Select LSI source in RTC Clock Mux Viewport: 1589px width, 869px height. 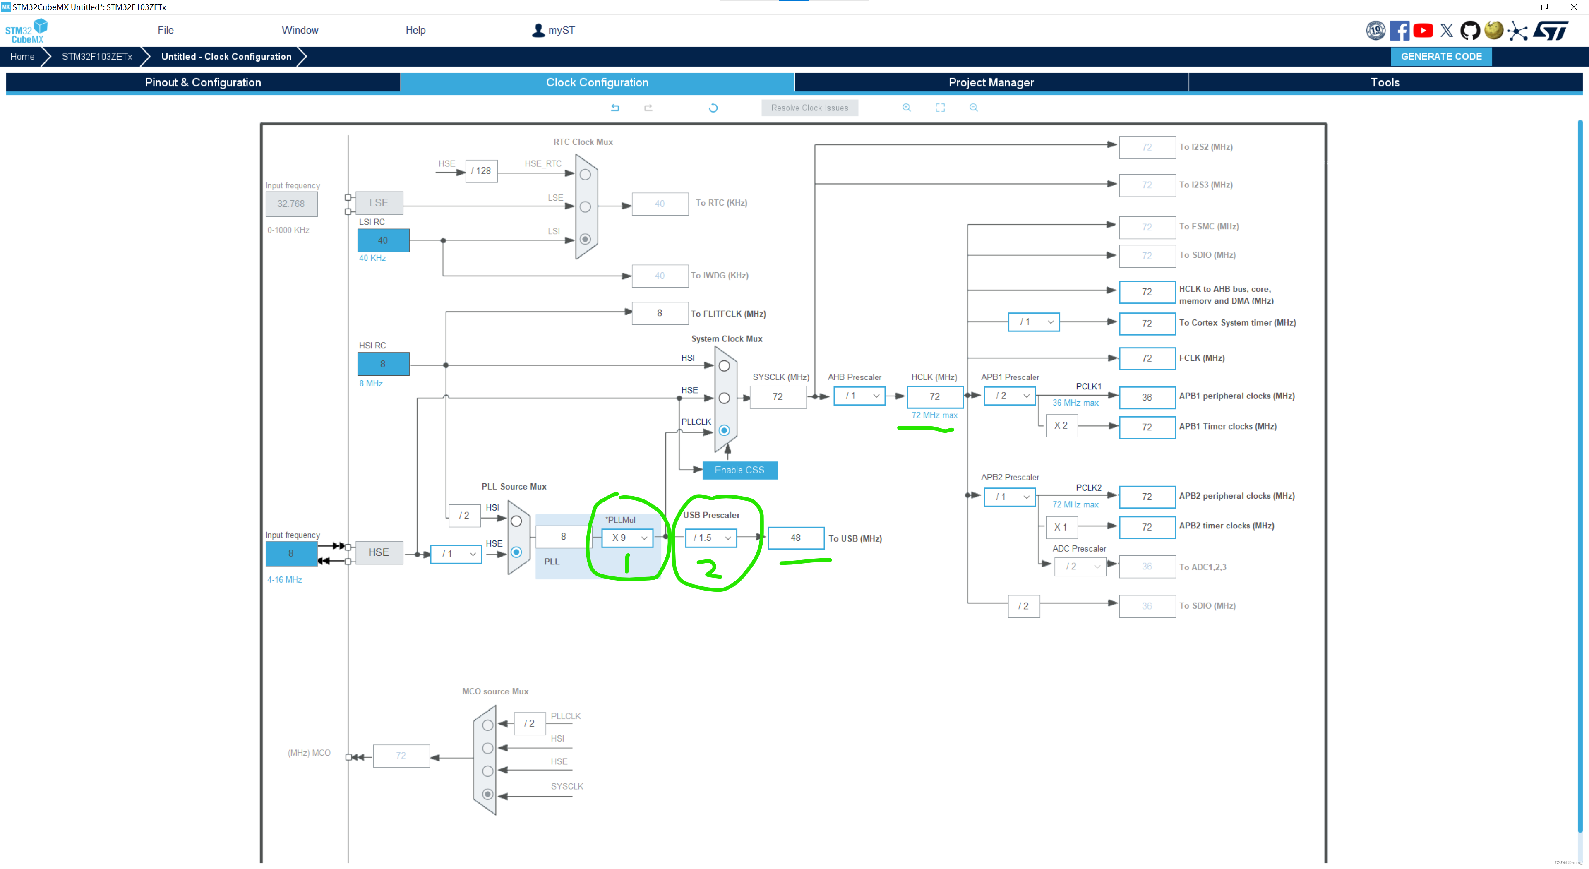pyautogui.click(x=586, y=239)
